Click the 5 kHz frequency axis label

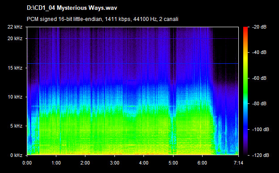pos(16,126)
